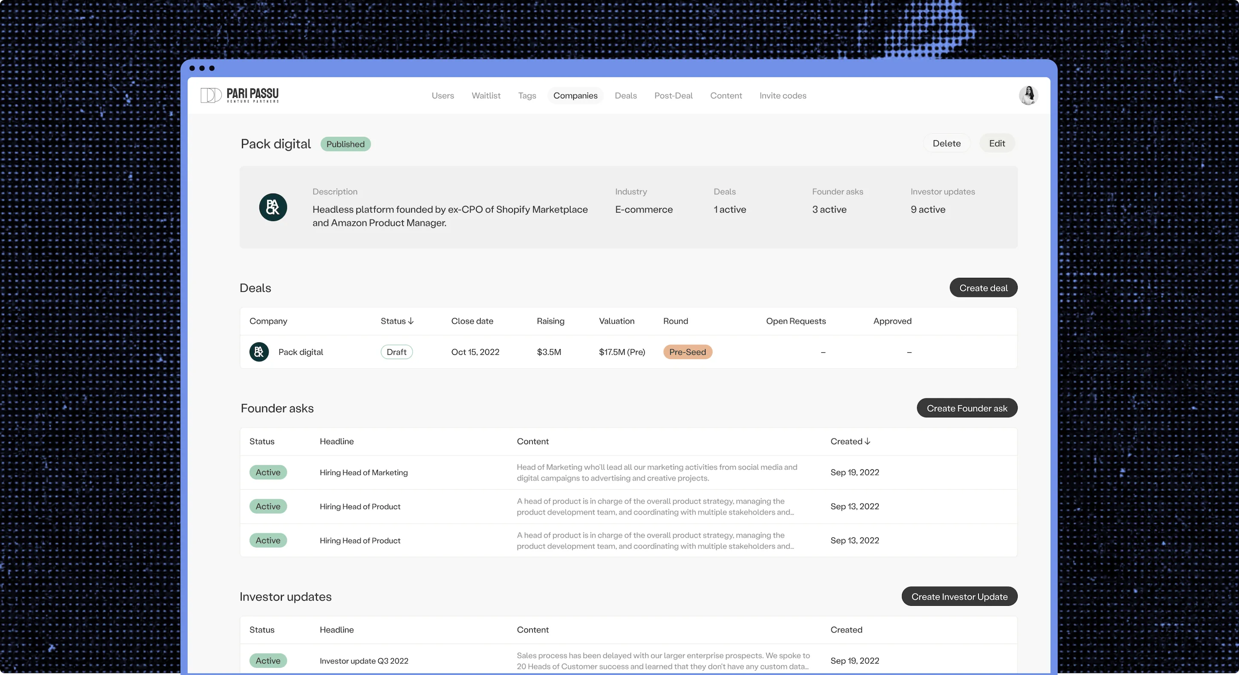Click the Draft status badge
This screenshot has height=675, width=1239.
396,352
